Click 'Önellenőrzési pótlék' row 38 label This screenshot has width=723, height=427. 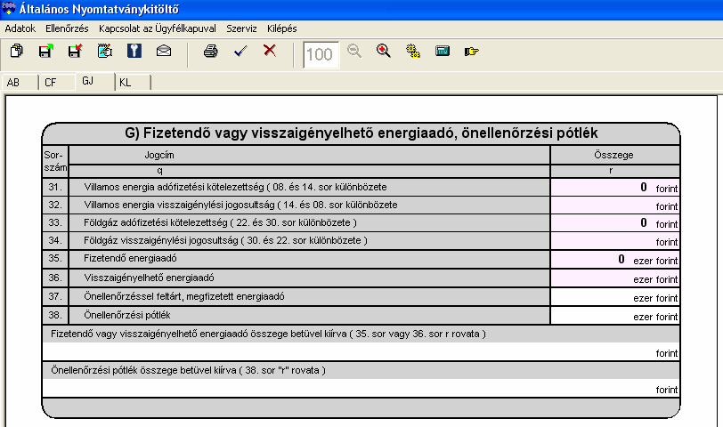coord(127,315)
